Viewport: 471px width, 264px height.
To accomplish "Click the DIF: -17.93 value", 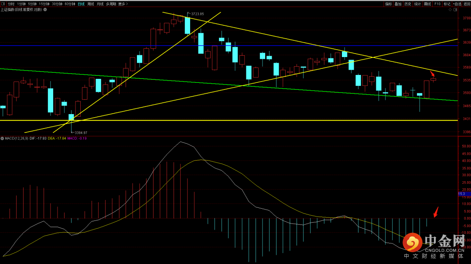I will [x=38, y=138].
